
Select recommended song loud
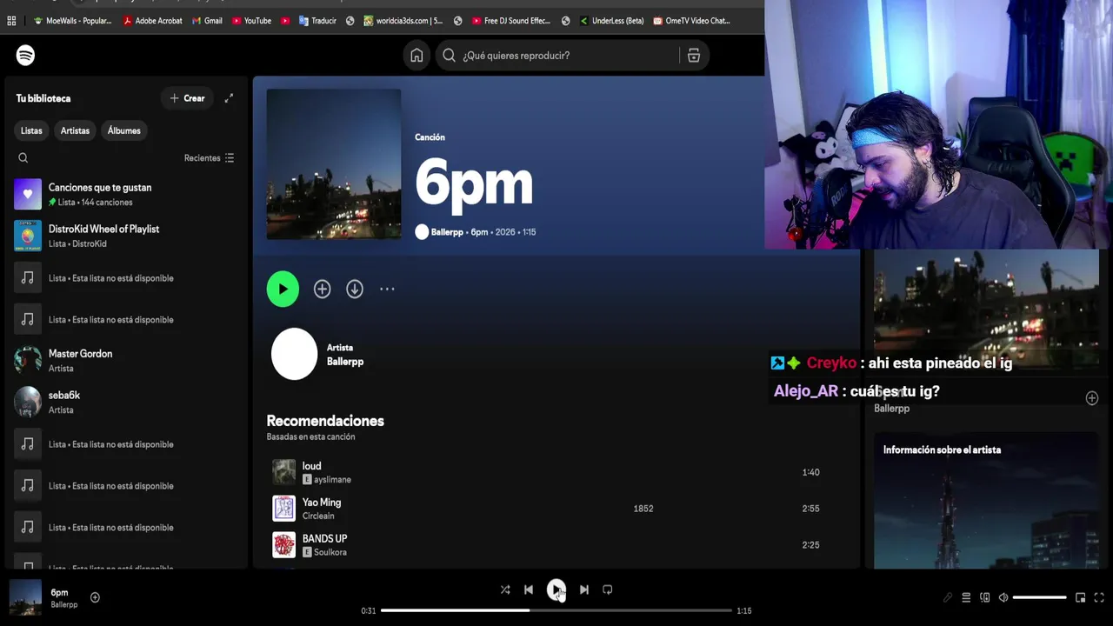(311, 466)
